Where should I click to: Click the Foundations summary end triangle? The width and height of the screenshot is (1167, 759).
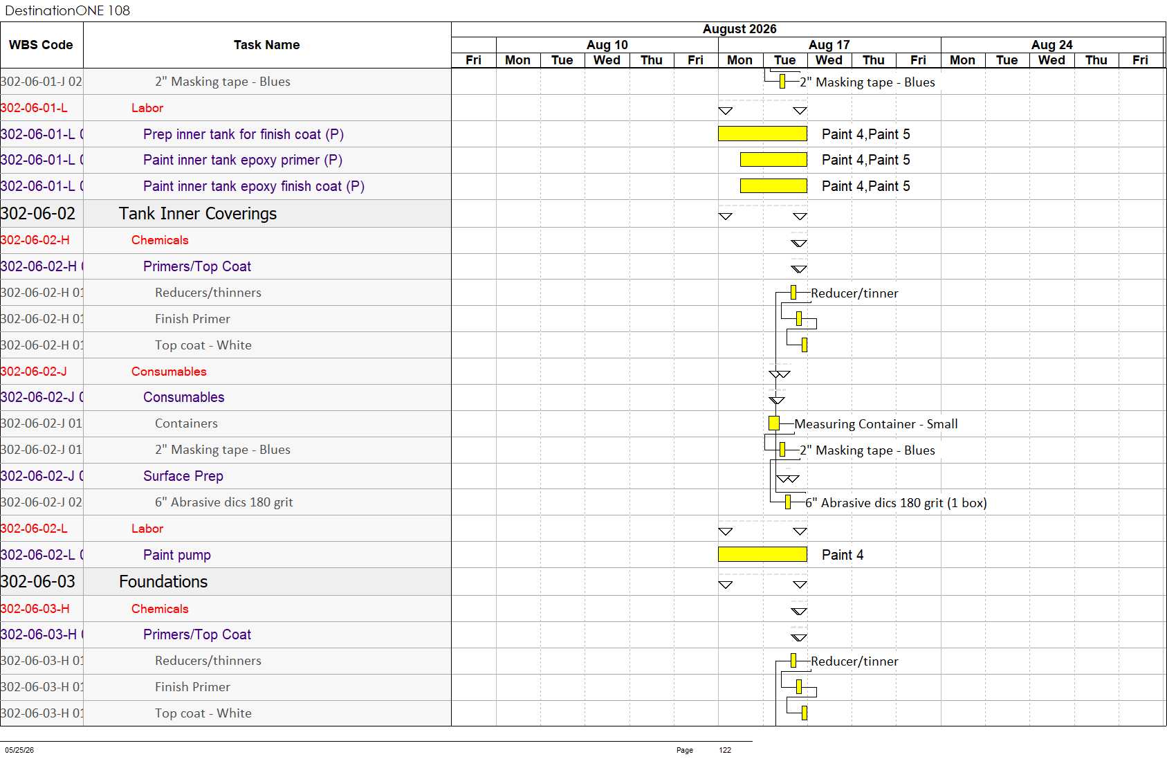pyautogui.click(x=800, y=585)
